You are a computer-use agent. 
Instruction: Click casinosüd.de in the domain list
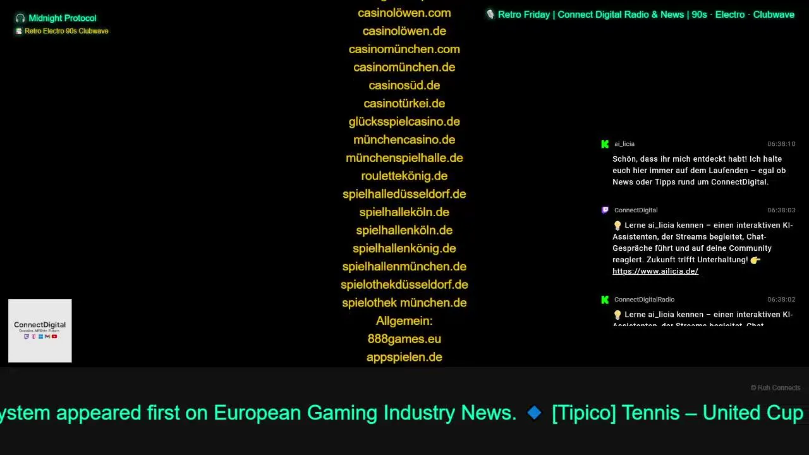404,85
